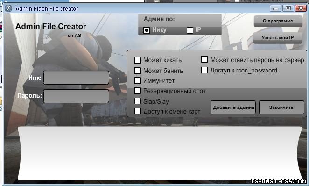Check the Резервационный слот option
The image size is (309, 186).
(138, 91)
